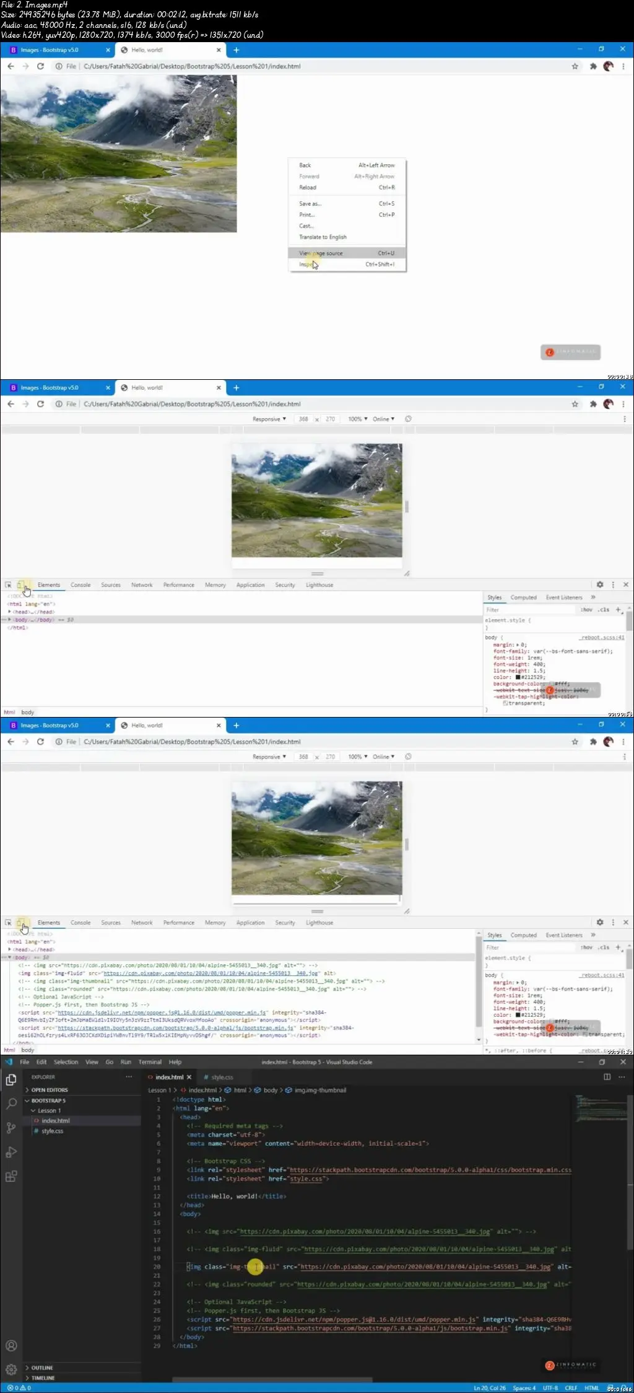Viewport: 634px width, 1393px height.
Task: Show more Styles tabs chevron in expanded-body frame
Action: (x=593, y=935)
